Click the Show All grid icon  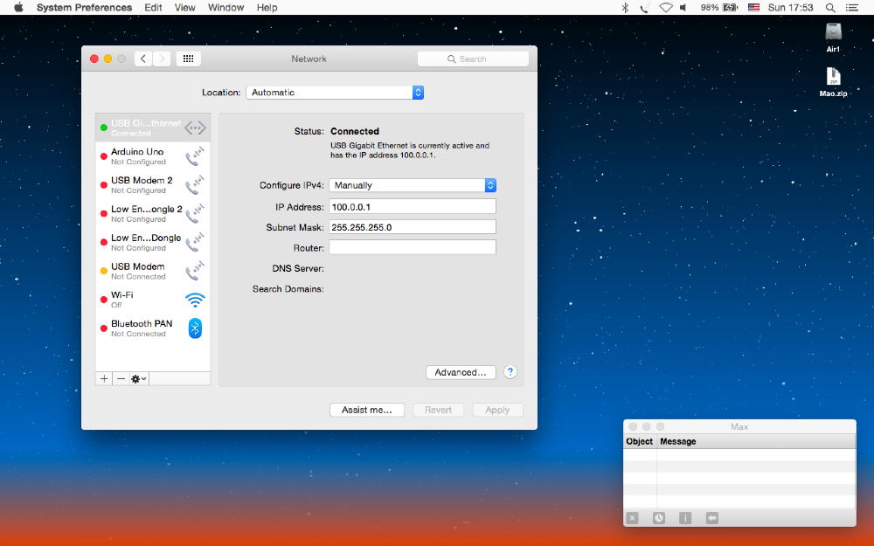click(x=188, y=59)
